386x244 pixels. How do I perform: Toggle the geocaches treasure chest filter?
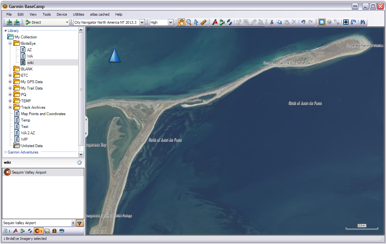[x=54, y=231]
